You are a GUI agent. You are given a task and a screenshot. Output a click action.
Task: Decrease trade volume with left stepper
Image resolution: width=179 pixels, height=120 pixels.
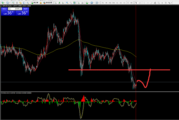click(x=9, y=9)
